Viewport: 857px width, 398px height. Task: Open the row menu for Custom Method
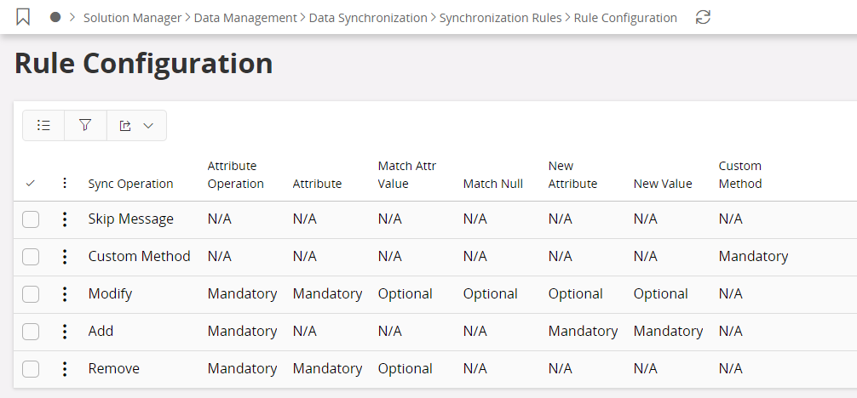pos(65,257)
